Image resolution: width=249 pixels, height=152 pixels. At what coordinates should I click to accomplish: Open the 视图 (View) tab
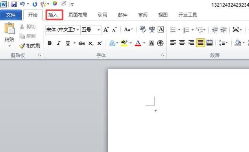tap(163, 15)
